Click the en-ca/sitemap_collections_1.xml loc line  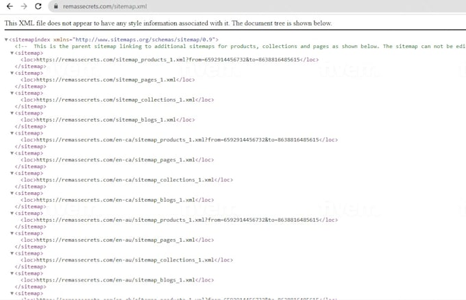point(127,180)
